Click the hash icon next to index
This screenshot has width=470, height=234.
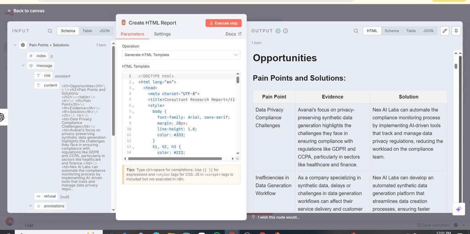[x=31, y=56]
